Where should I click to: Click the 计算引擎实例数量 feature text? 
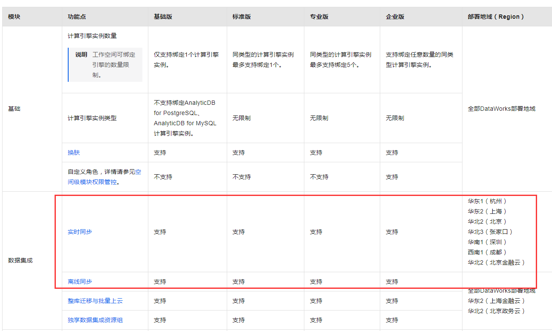[x=92, y=36]
